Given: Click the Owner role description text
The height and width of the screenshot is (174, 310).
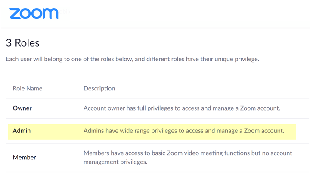Looking at the screenshot, I should click(x=182, y=108).
